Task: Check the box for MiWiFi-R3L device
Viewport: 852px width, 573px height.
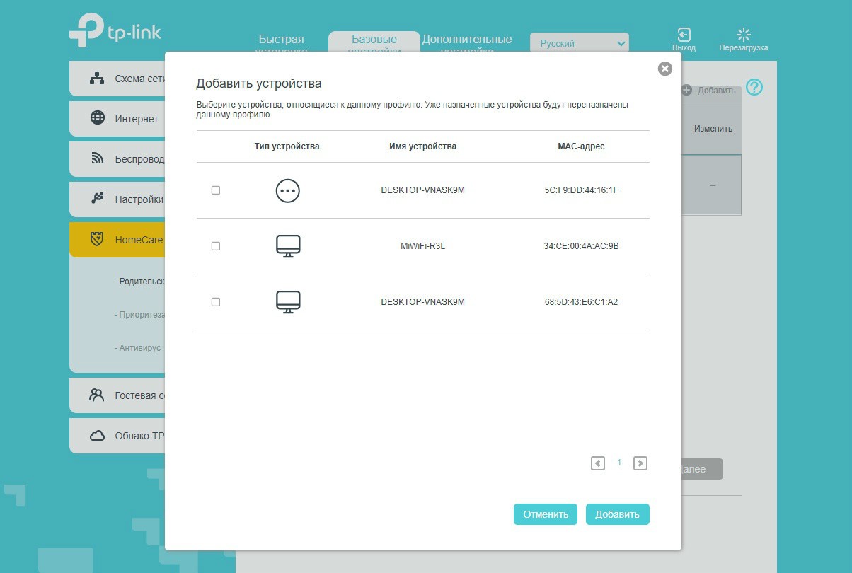Action: click(x=216, y=246)
